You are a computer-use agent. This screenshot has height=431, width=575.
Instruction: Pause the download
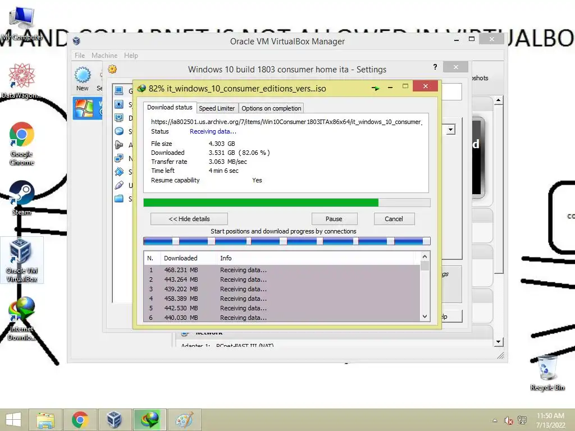(x=334, y=219)
